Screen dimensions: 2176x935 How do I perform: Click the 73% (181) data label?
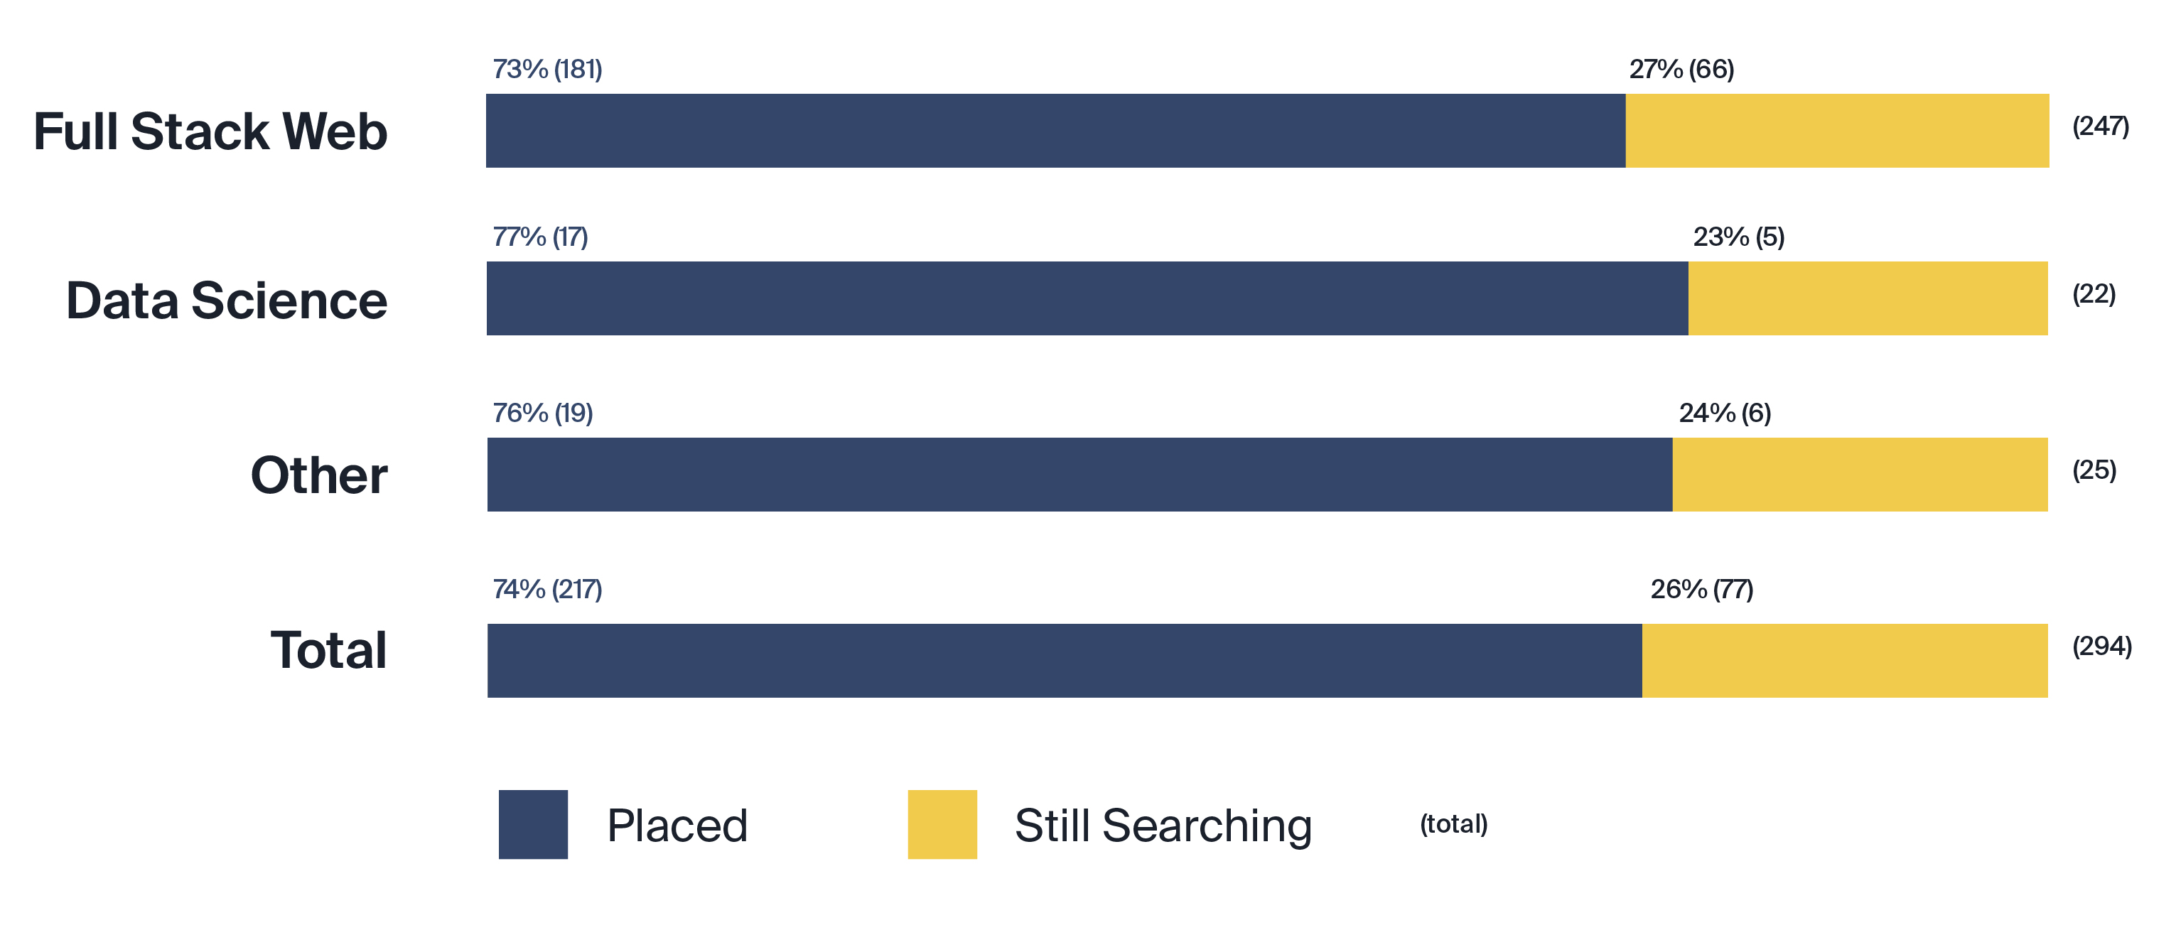tap(547, 69)
